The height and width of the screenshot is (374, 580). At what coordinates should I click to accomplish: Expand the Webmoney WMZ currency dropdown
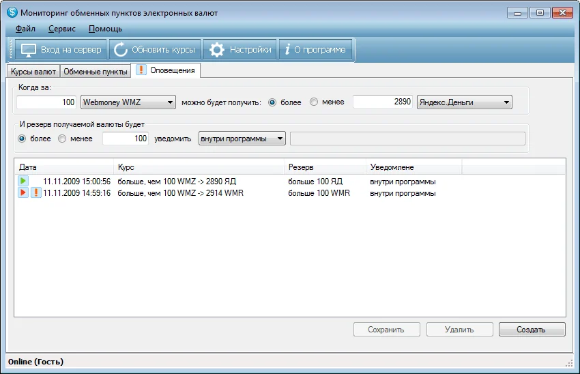(170, 102)
